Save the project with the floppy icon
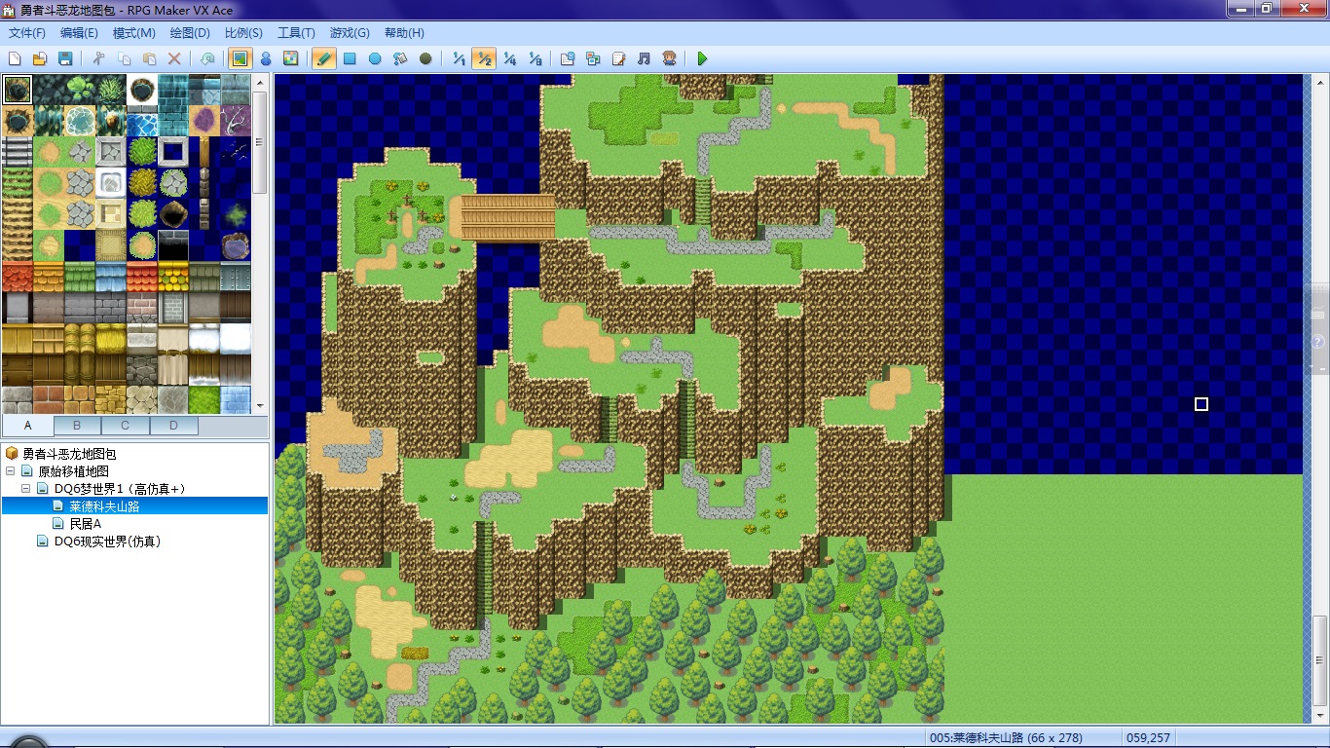 pyautogui.click(x=65, y=58)
